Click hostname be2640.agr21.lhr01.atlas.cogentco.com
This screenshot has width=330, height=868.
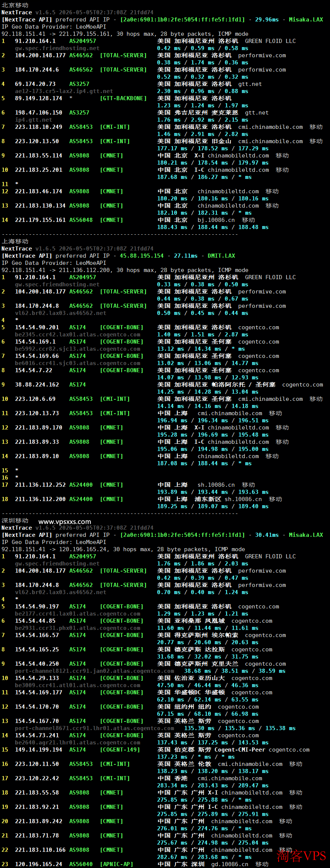[x=77, y=743]
